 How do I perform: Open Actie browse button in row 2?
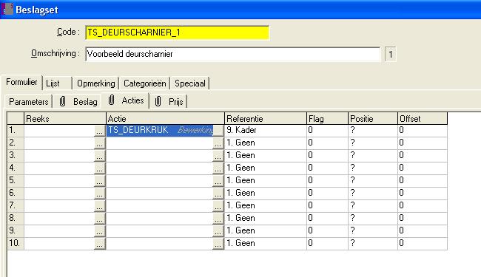(218, 143)
